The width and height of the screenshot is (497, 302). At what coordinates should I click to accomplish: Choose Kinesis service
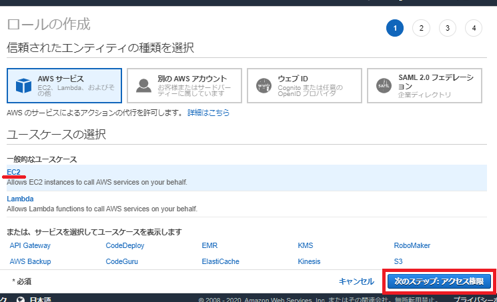coord(309,261)
